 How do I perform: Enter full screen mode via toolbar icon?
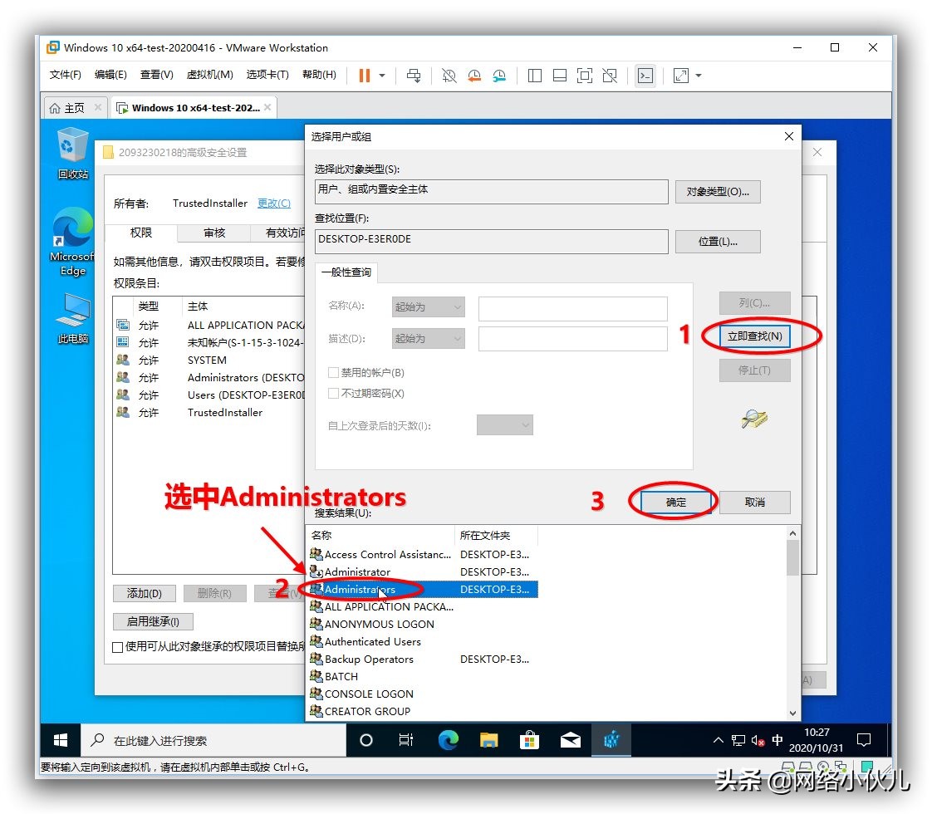coord(584,76)
